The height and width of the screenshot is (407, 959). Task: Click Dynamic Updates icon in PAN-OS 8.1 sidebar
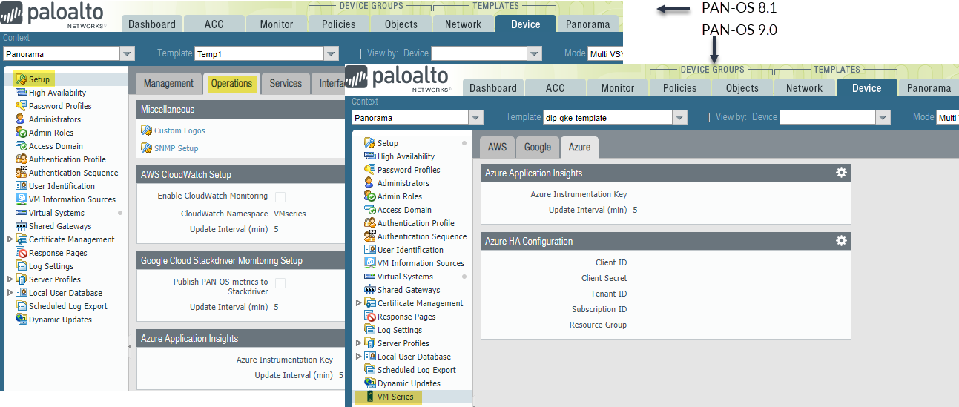[x=22, y=320]
